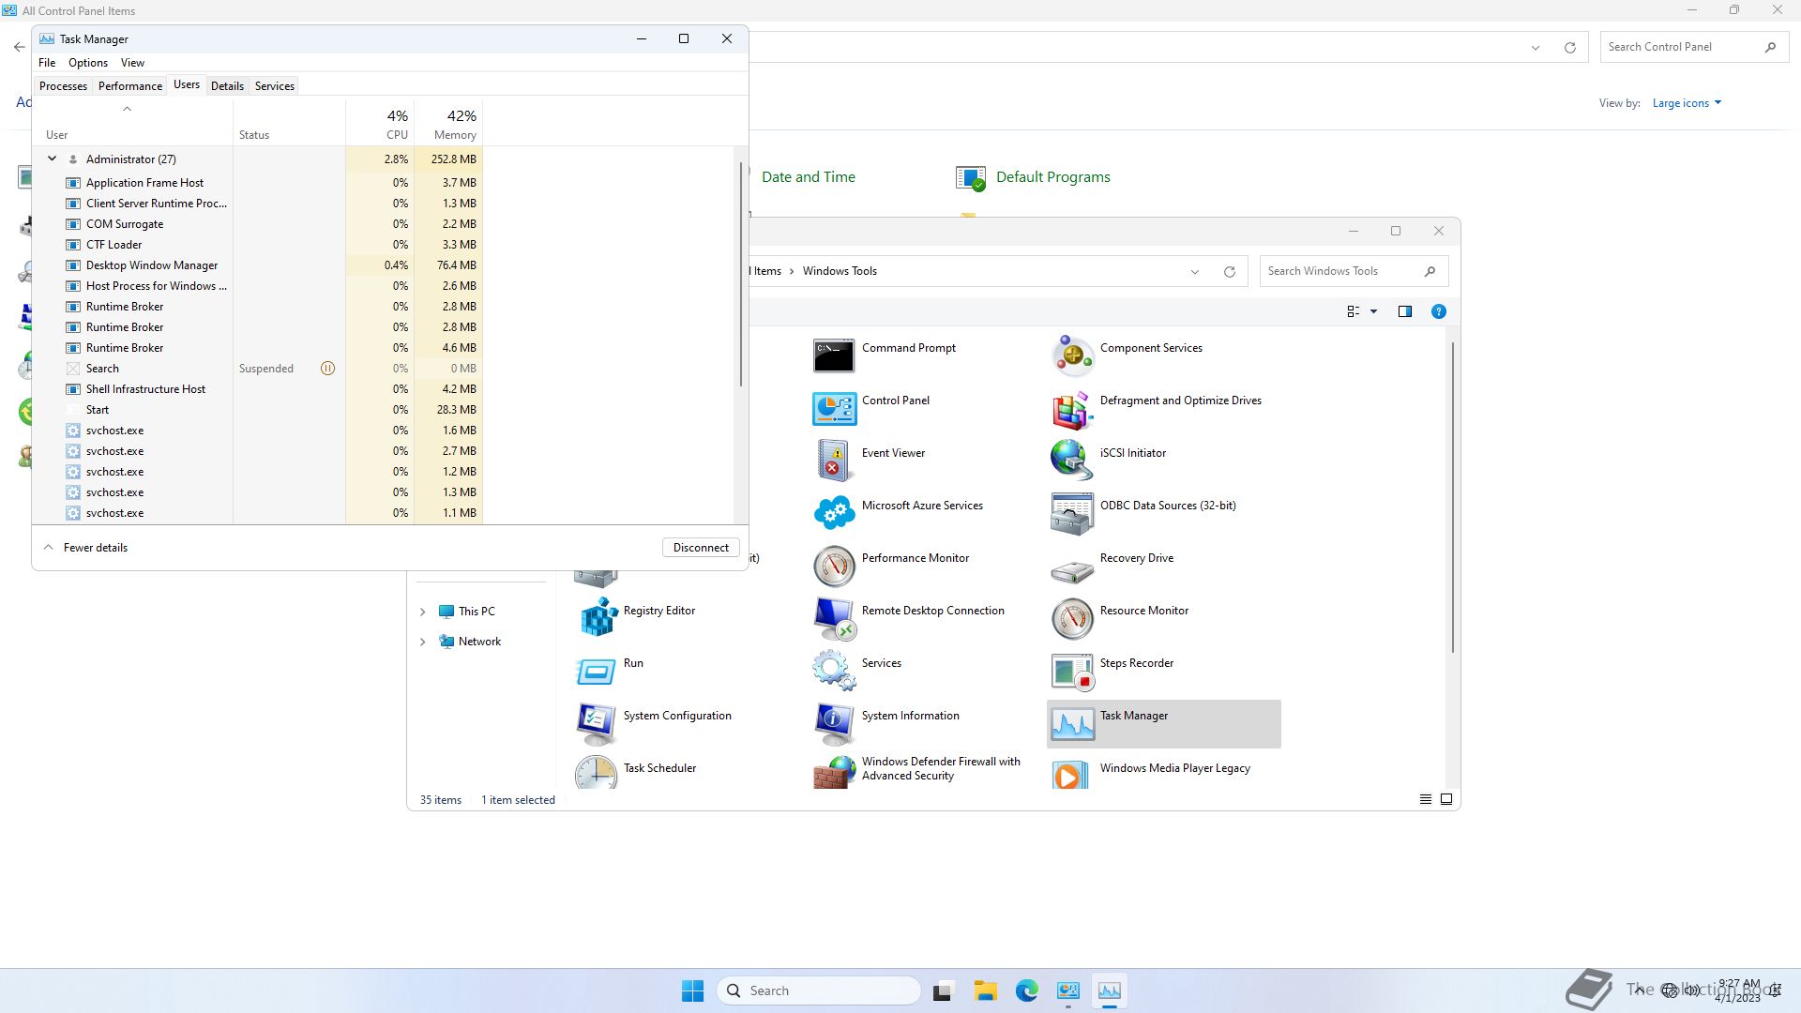Open System Information icon

point(833,723)
